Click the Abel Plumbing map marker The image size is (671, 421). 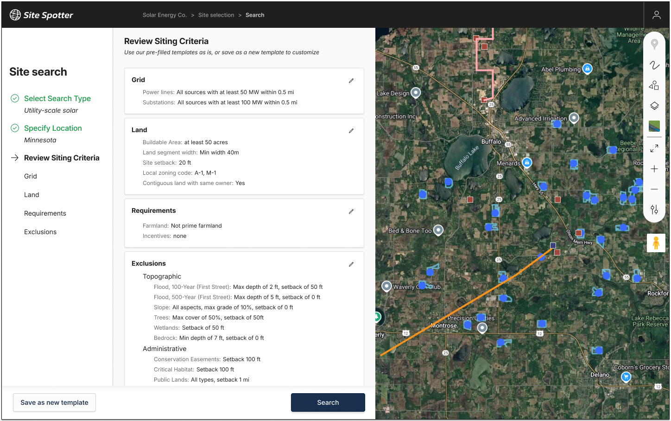pyautogui.click(x=587, y=69)
